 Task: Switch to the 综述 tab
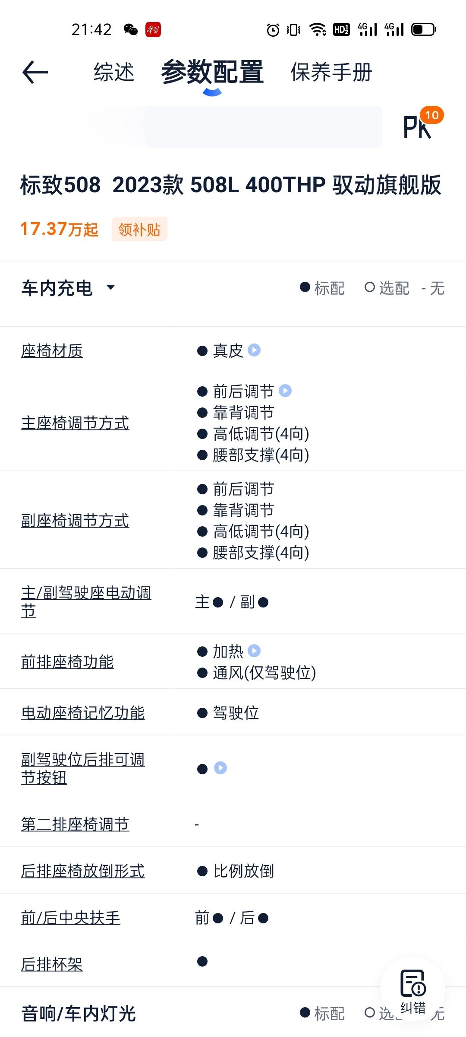pos(114,72)
